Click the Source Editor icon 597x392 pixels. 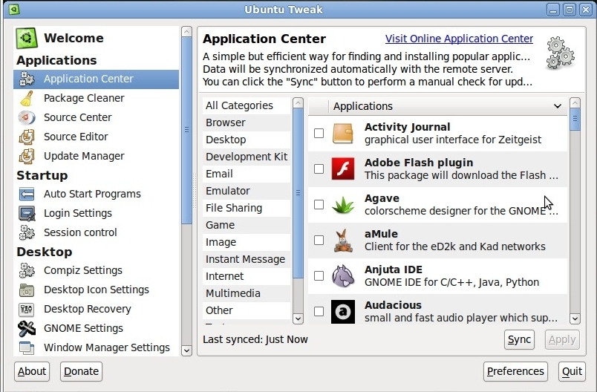(27, 137)
